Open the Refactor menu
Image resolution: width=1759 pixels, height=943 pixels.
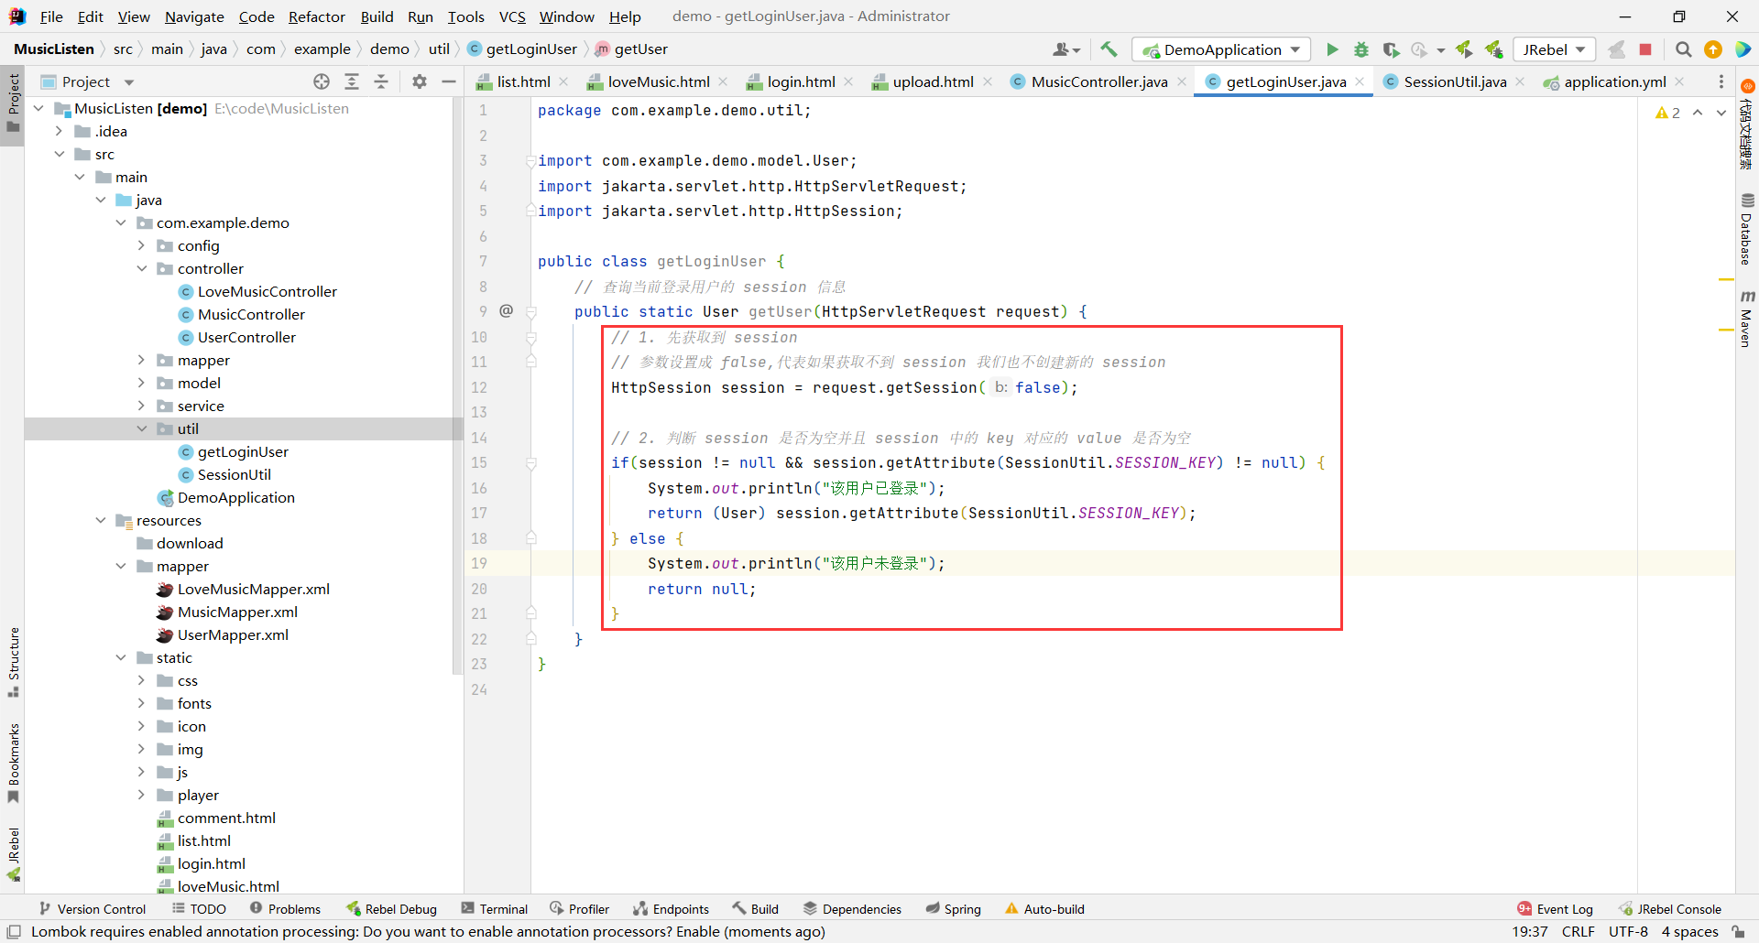(316, 16)
